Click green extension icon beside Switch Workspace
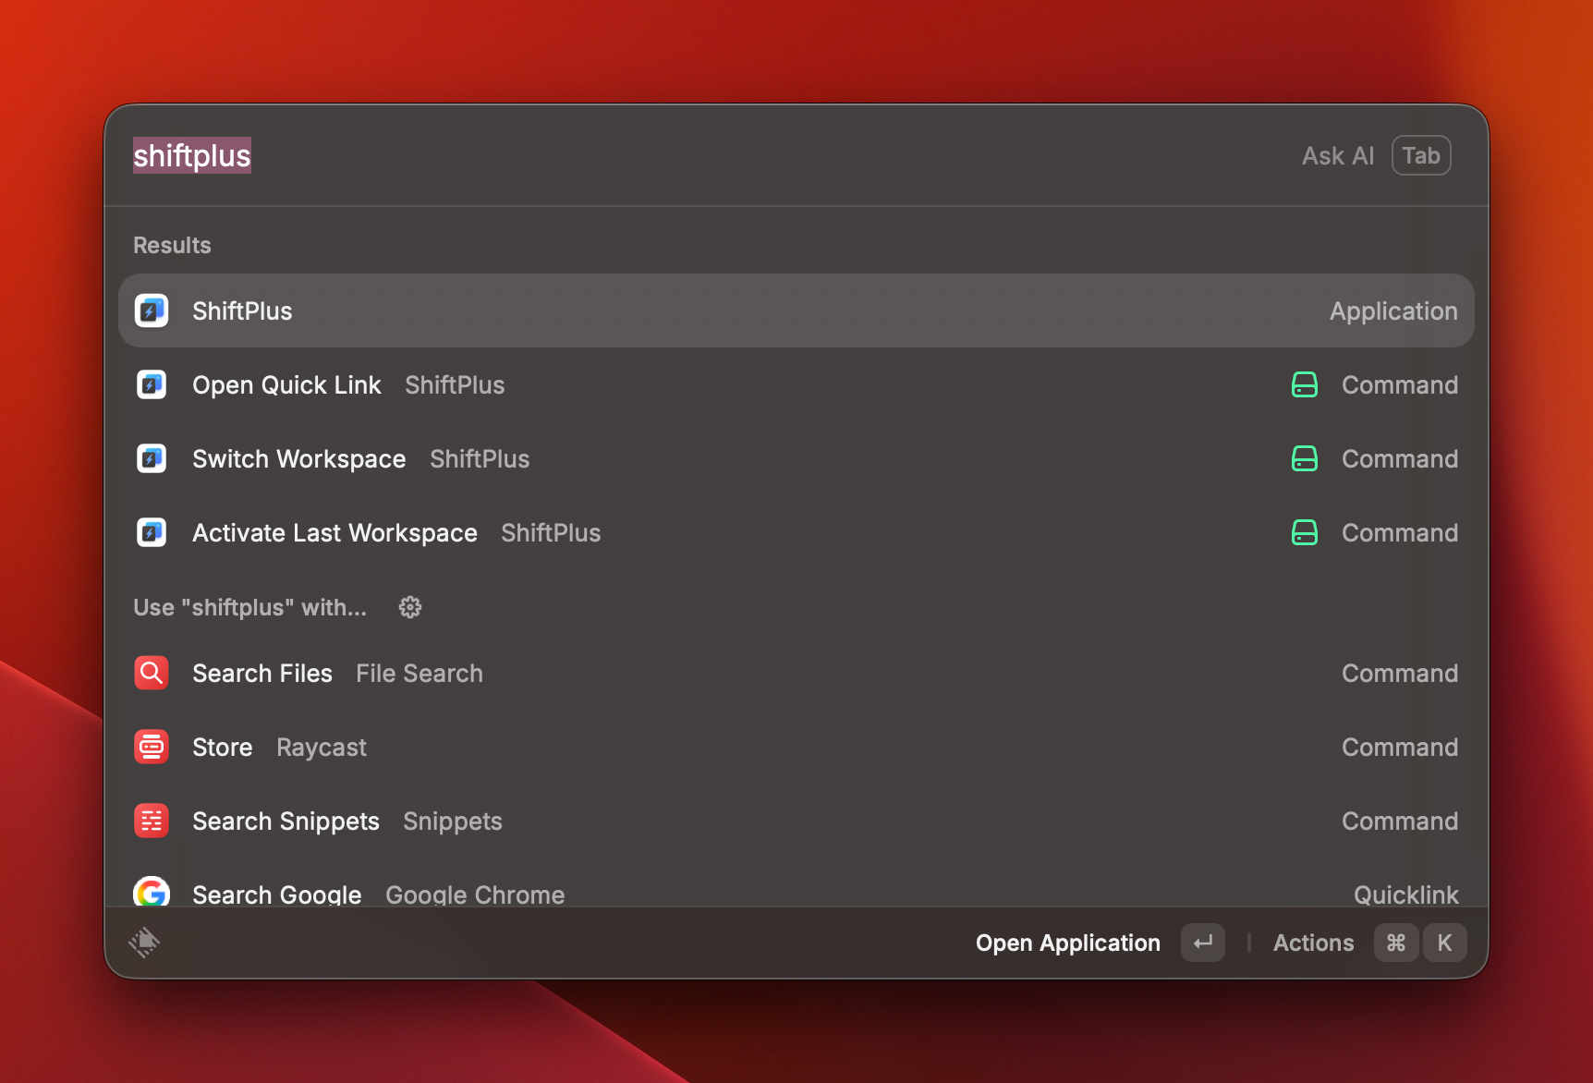 click(1305, 458)
